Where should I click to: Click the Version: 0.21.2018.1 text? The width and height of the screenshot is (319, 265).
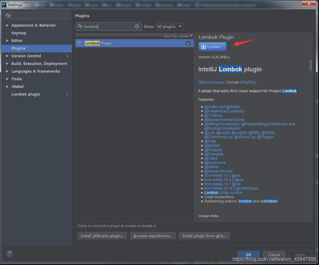point(214,57)
